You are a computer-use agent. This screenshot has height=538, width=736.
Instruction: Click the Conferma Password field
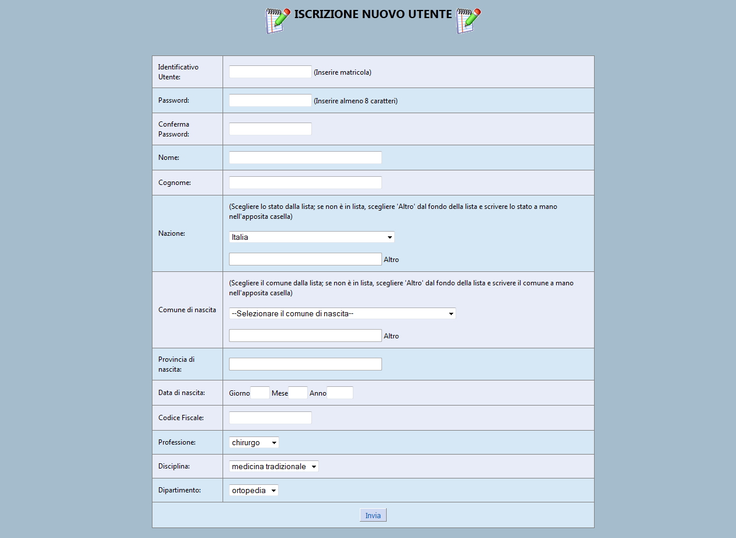tap(270, 128)
